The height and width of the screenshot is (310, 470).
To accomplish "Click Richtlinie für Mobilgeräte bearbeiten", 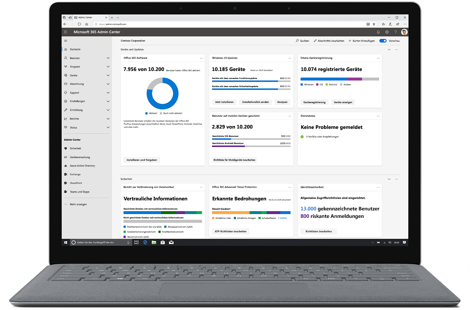I will (x=234, y=160).
